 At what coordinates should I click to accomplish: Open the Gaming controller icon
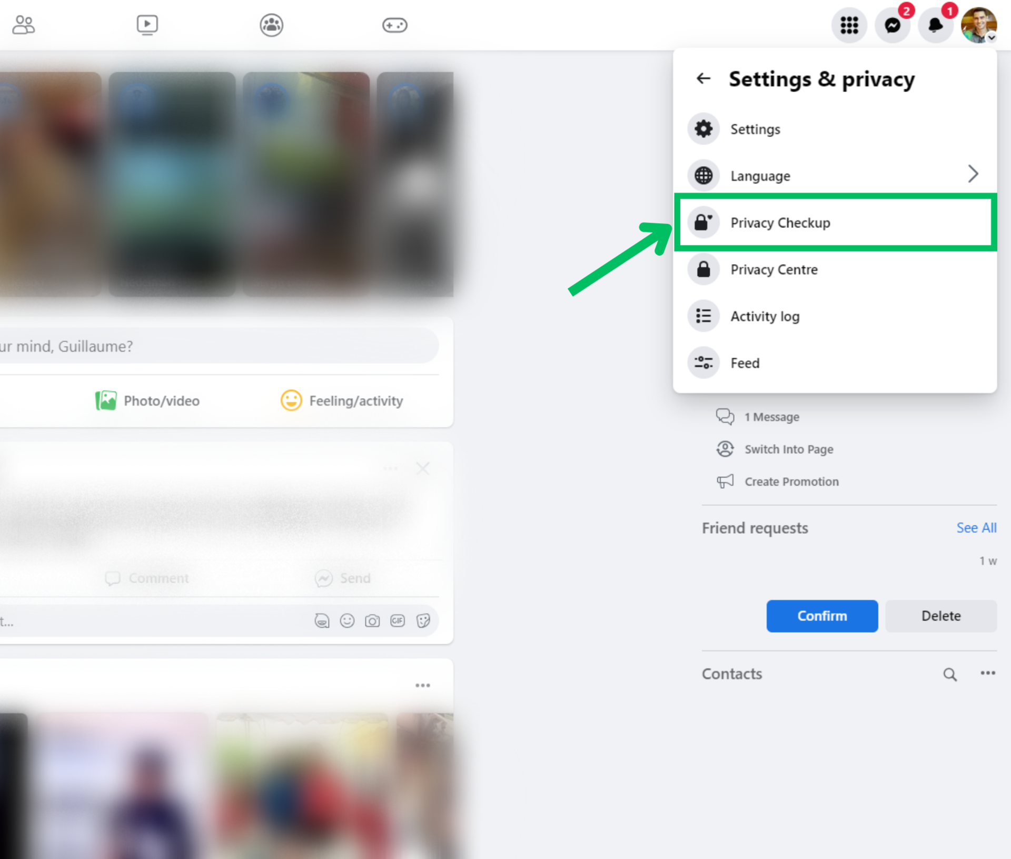[x=394, y=24]
